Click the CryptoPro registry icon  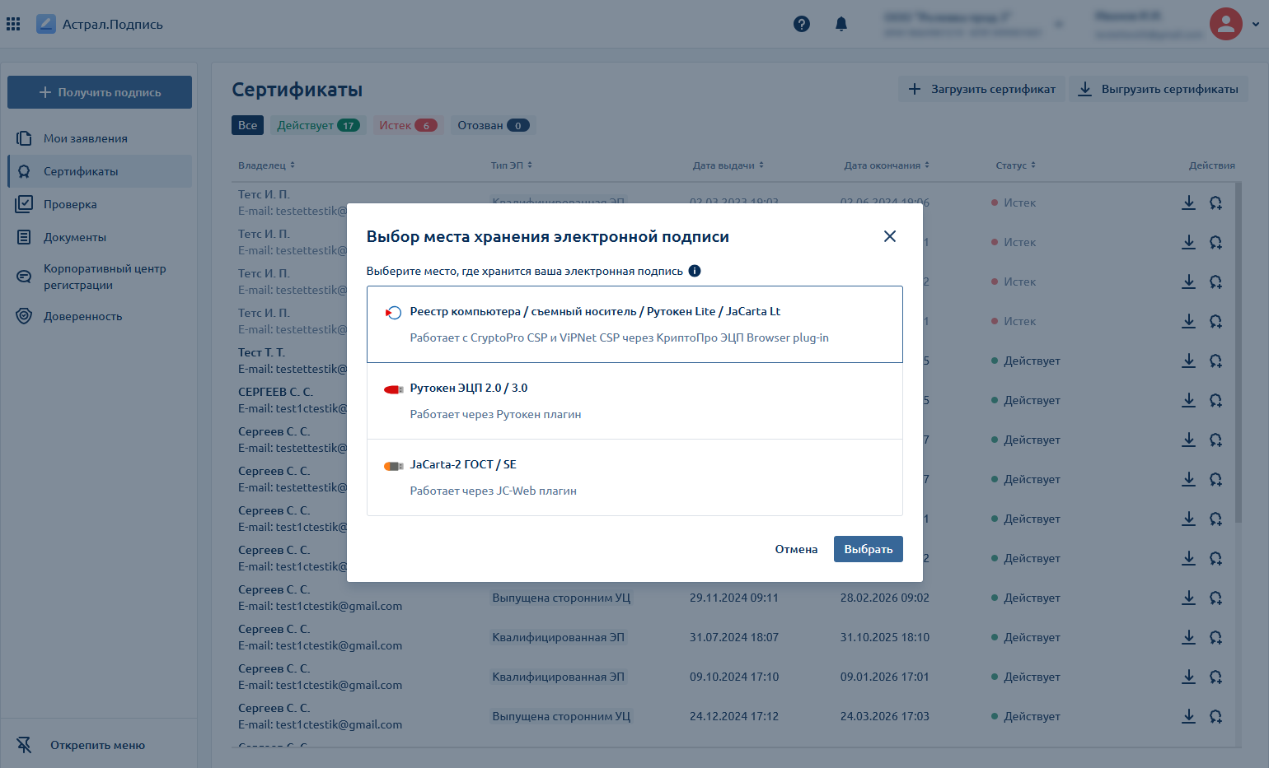[393, 313]
